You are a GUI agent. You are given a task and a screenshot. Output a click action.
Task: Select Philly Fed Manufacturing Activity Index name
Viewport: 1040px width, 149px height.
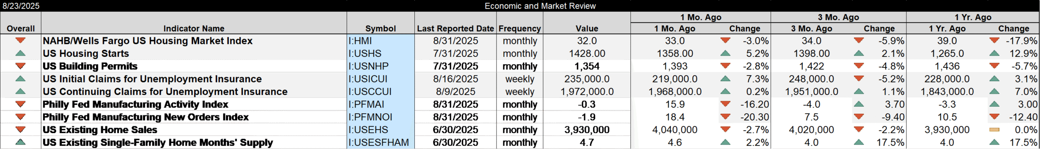click(135, 104)
